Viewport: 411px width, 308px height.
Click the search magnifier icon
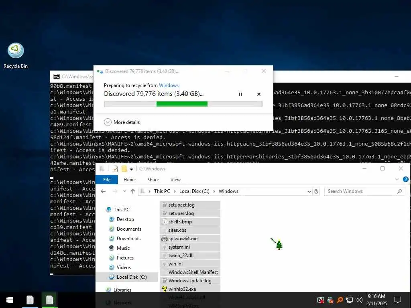coord(399,191)
